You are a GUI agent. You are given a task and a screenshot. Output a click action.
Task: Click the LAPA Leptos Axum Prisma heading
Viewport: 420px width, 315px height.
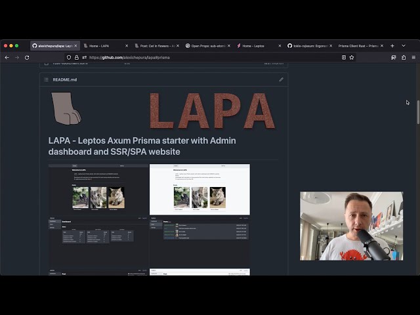pos(142,146)
